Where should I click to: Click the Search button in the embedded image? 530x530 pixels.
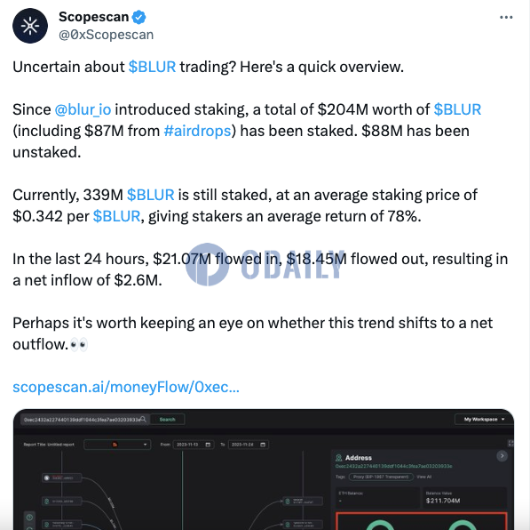click(167, 419)
